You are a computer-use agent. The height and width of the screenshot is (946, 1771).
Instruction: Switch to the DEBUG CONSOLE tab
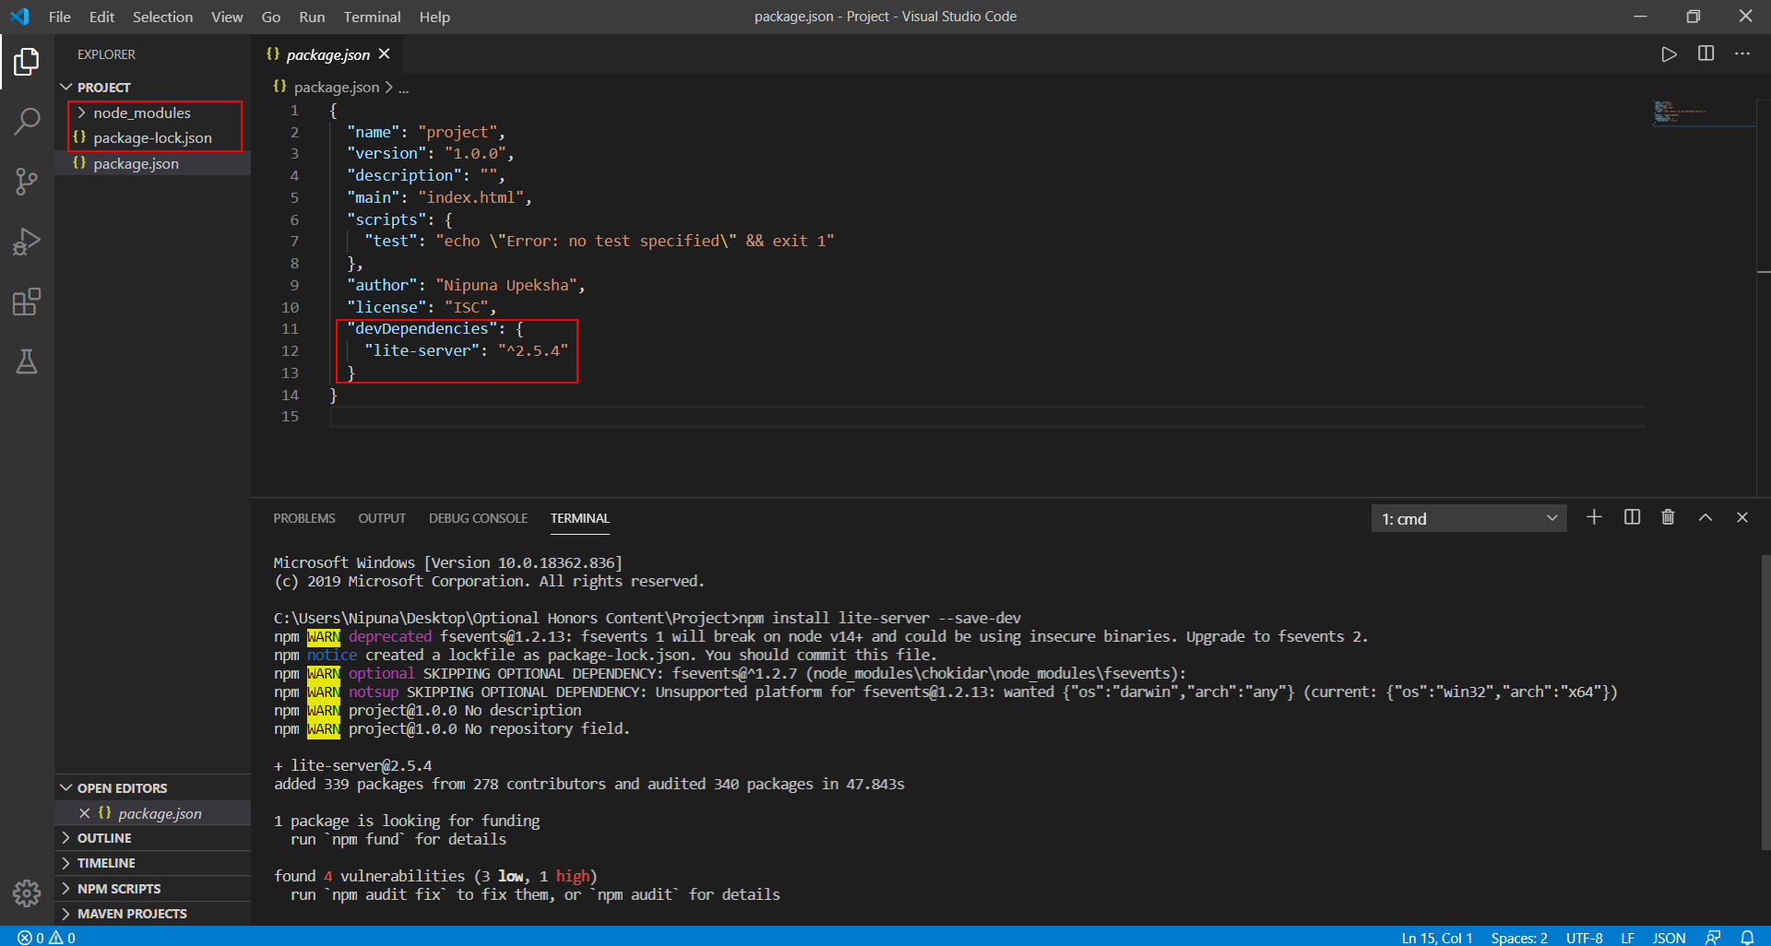(x=478, y=518)
